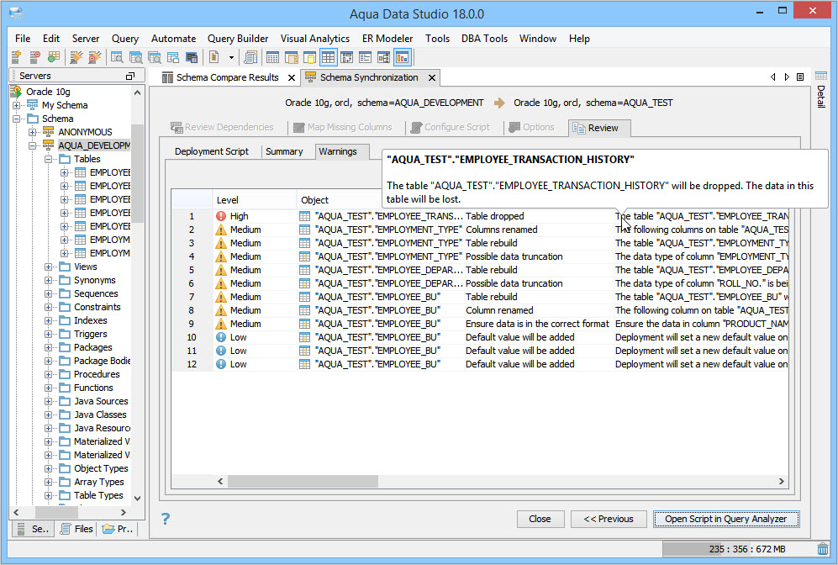The image size is (838, 565).
Task: Expand the Sequences folder node
Action: point(48,293)
